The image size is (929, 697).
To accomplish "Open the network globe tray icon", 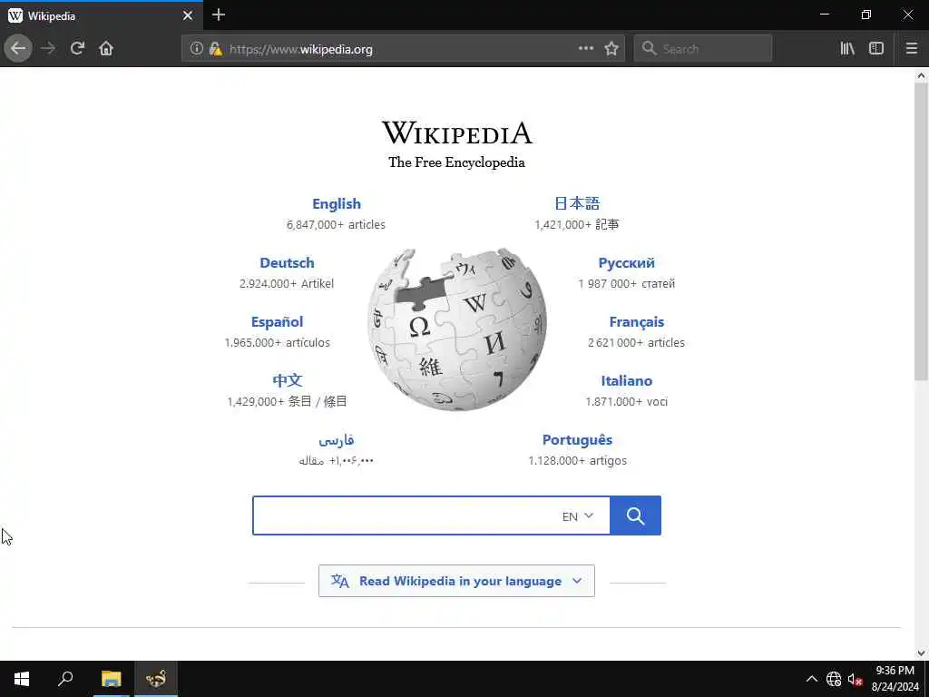I will (834, 679).
